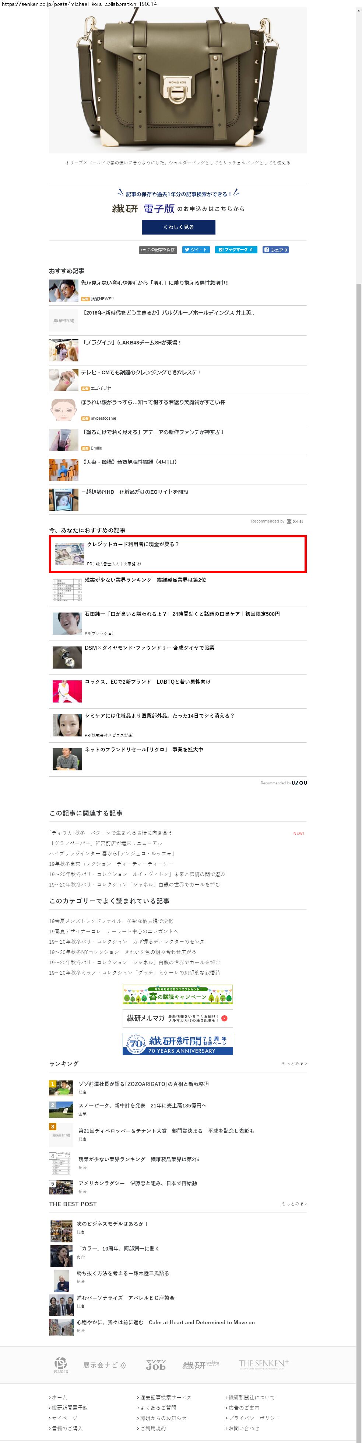The height and width of the screenshot is (1443, 362).
Task: Open the credit card cash-back sponsored article
Action: click(178, 554)
